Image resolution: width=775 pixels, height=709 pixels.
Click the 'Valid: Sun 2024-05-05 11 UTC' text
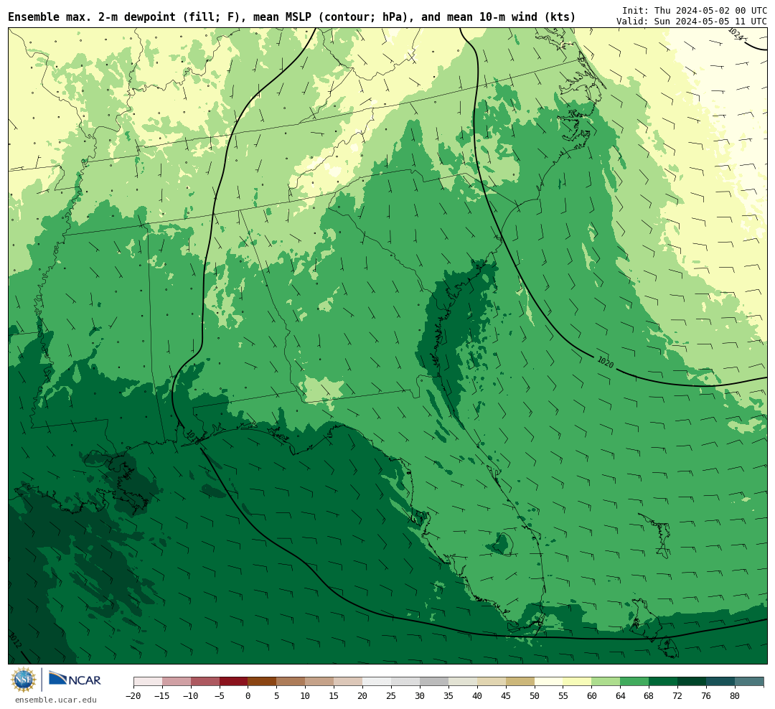692,22
